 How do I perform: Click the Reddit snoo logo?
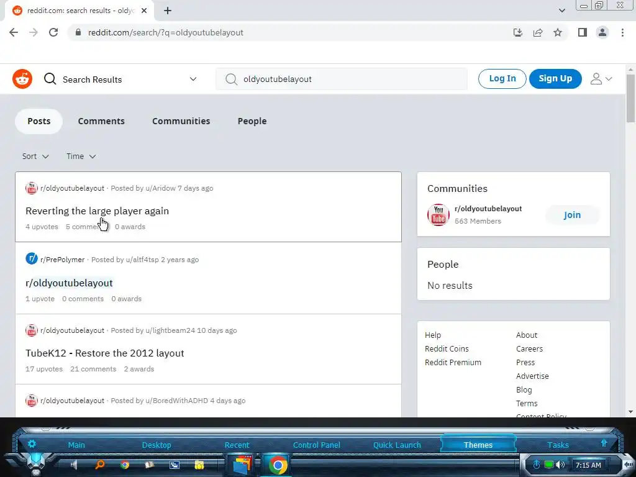click(22, 79)
